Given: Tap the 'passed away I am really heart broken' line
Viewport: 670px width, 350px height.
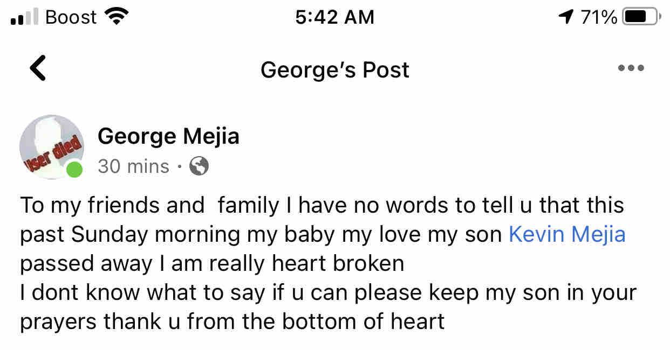Looking at the screenshot, I should click(x=212, y=263).
